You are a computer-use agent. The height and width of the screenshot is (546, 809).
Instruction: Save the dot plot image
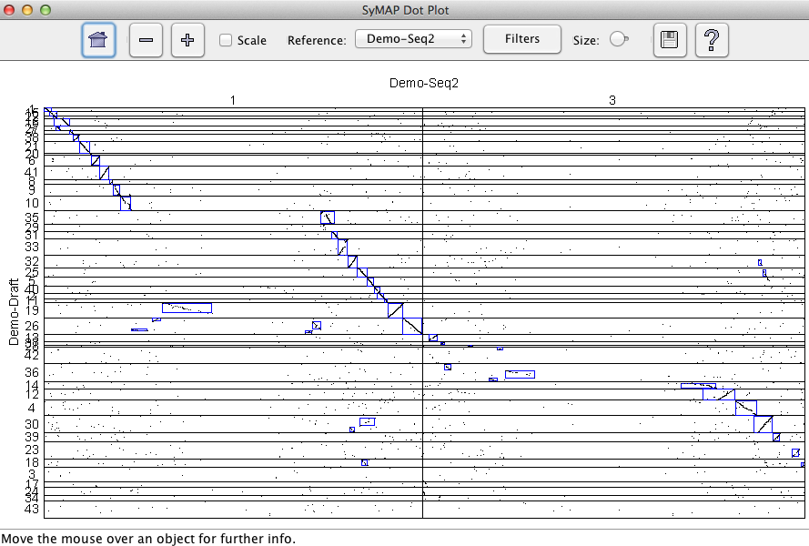click(x=669, y=40)
